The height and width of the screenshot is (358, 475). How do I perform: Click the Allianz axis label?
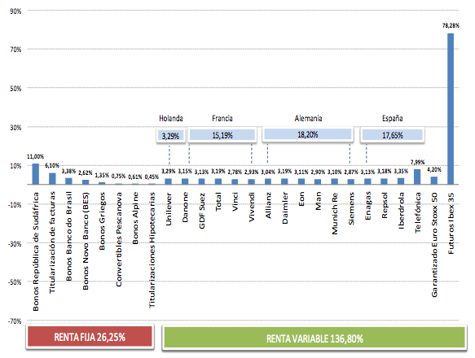(268, 206)
